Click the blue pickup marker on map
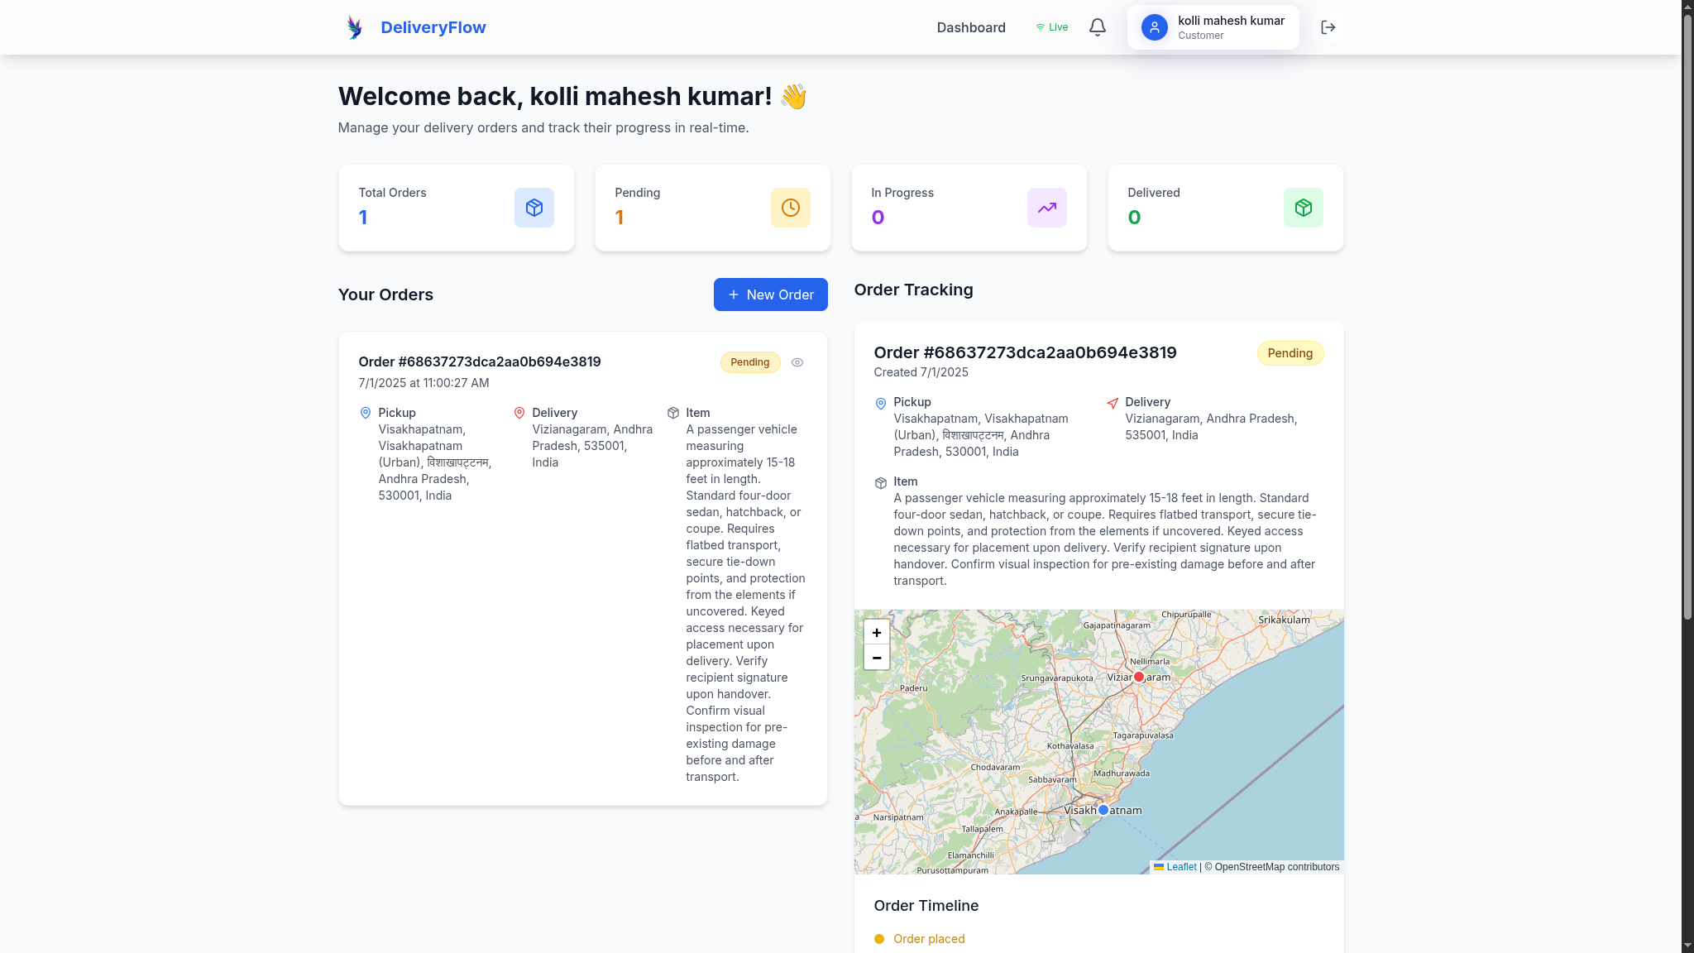 (1103, 810)
